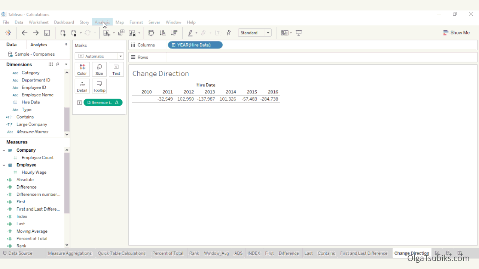Viewport: 479px width, 269px height.
Task: Save the workbook with the disk icon
Action: pyautogui.click(x=47, y=33)
